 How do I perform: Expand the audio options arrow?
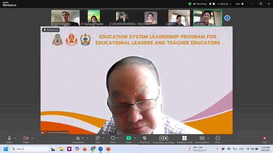coord(15,138)
